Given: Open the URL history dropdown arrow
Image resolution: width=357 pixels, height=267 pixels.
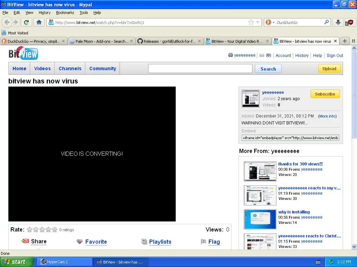Looking at the screenshot, I should tap(258, 23).
